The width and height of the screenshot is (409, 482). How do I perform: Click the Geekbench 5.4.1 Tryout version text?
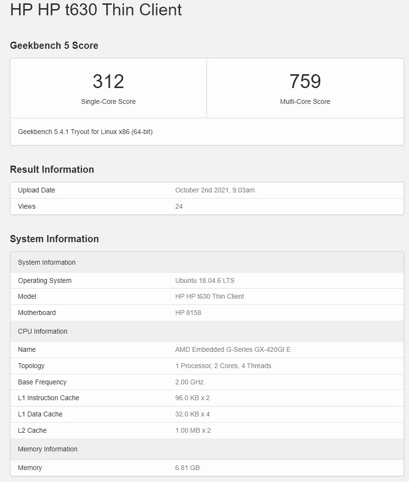(85, 132)
